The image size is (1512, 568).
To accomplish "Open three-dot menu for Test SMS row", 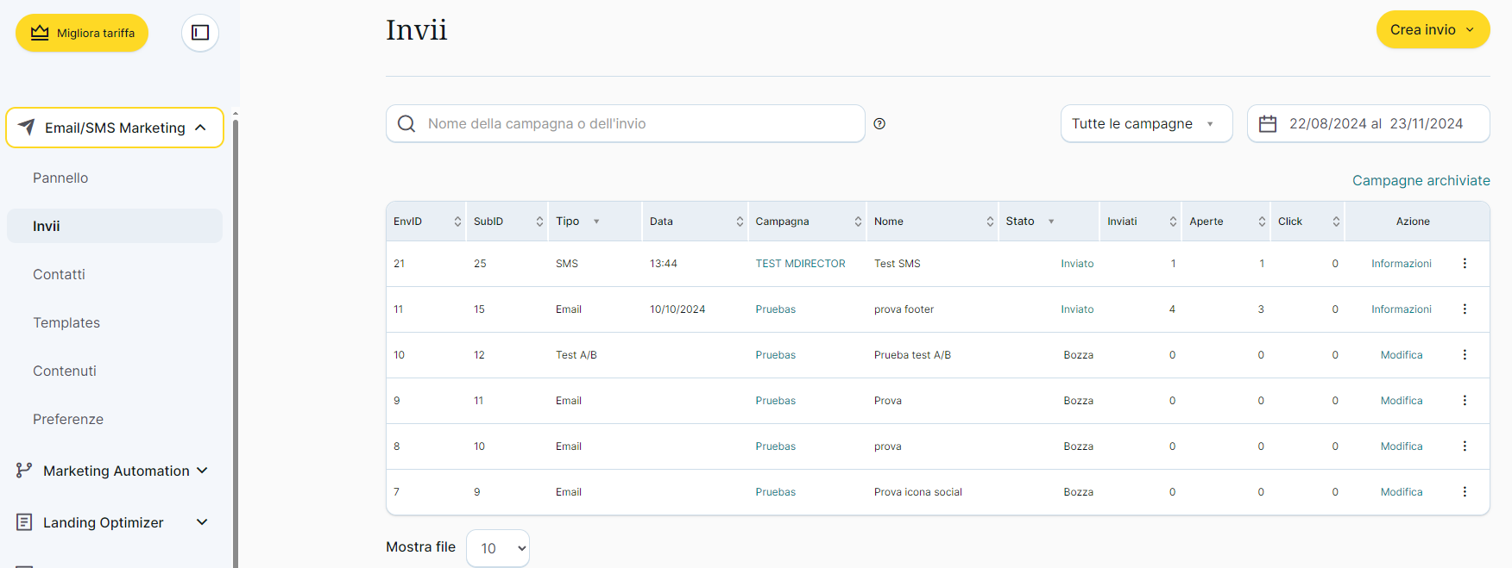I will click(x=1465, y=264).
